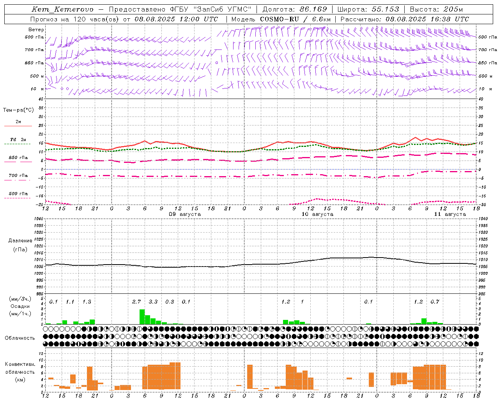Click the 'Высота: 205м' elevation text
This screenshot has width=499, height=399.
(x=436, y=9)
